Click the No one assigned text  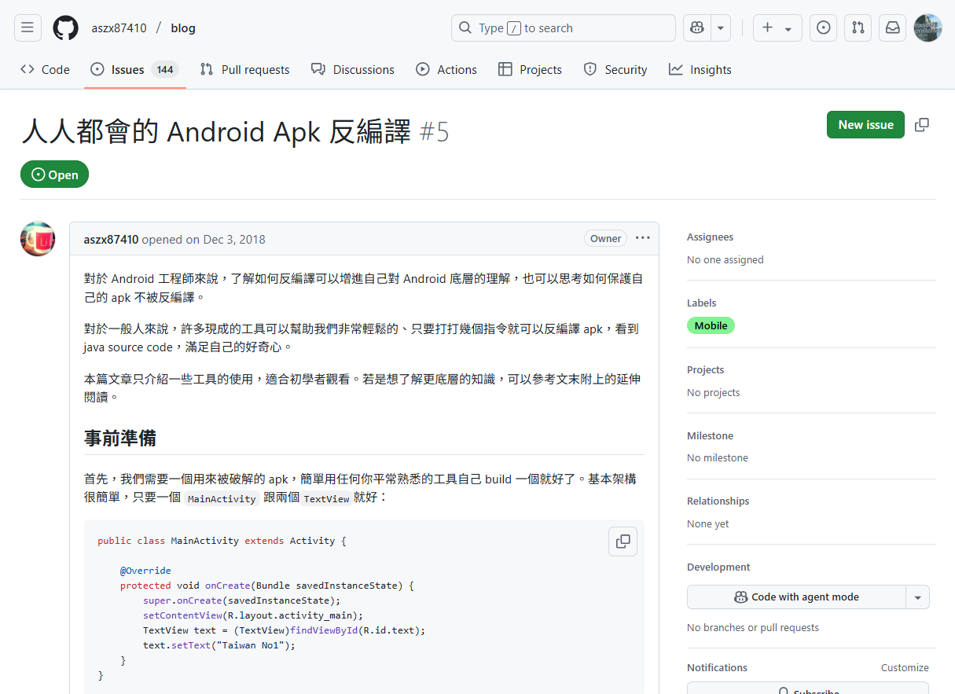725,259
